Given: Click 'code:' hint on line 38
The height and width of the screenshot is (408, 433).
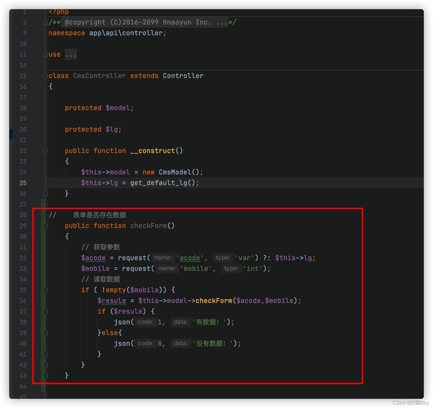Looking at the screenshot, I should pos(146,322).
